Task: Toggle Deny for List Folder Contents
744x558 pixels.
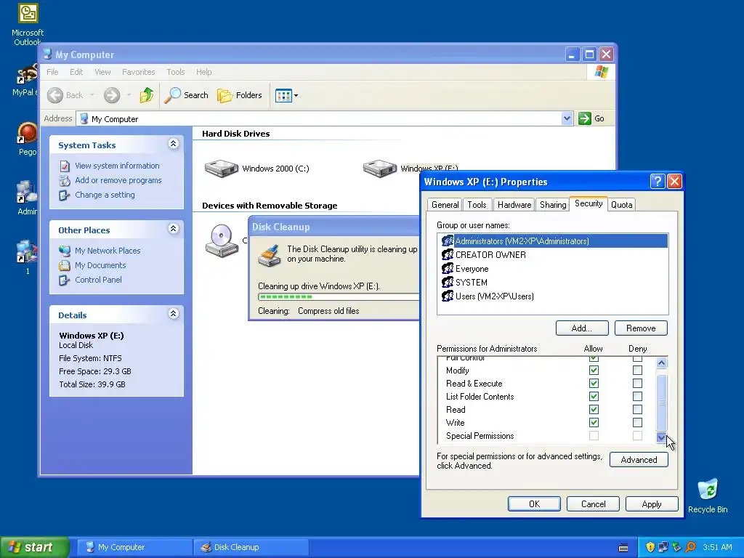Action: pyautogui.click(x=637, y=396)
